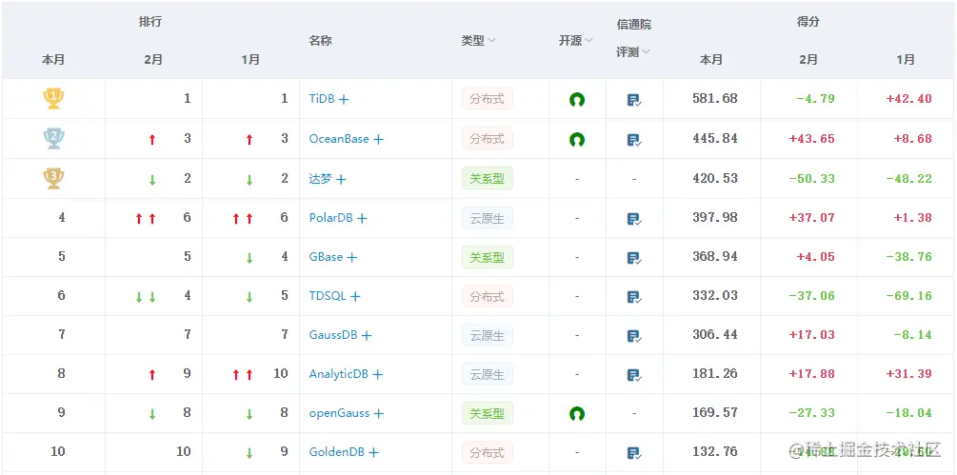Click the 排行 column group header
The width and height of the screenshot is (957, 475).
[x=150, y=23]
